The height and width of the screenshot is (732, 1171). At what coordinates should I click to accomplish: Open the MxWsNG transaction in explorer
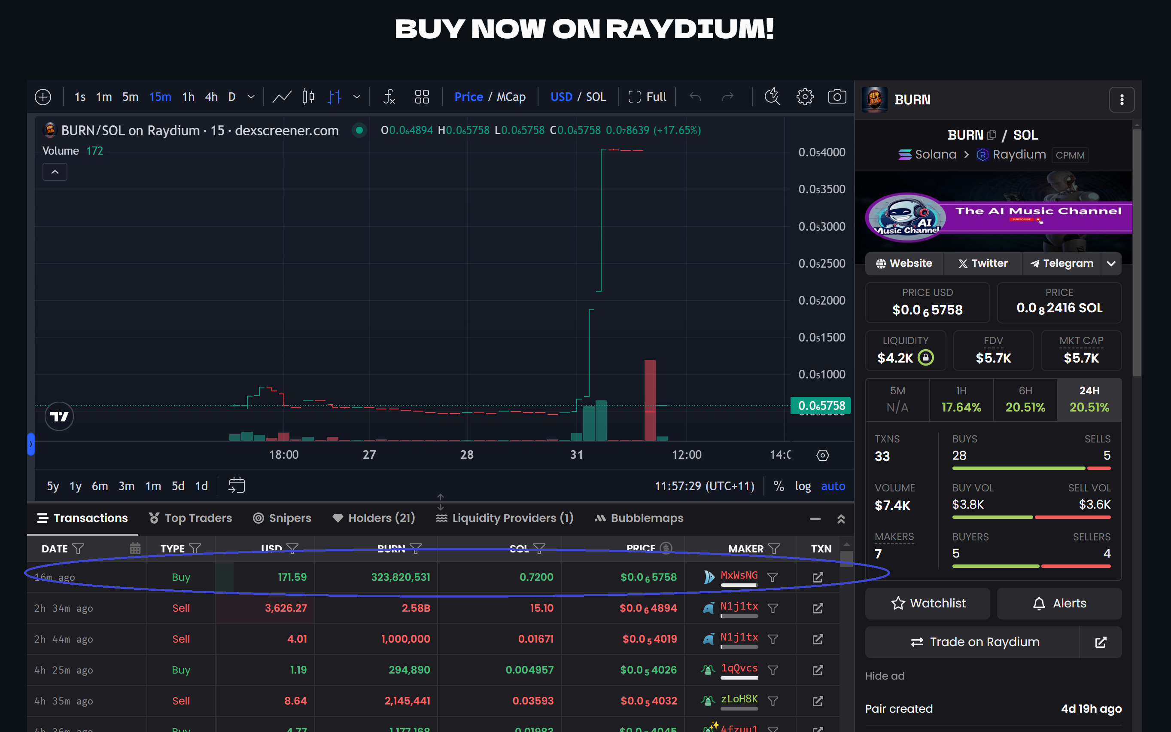[x=818, y=577]
